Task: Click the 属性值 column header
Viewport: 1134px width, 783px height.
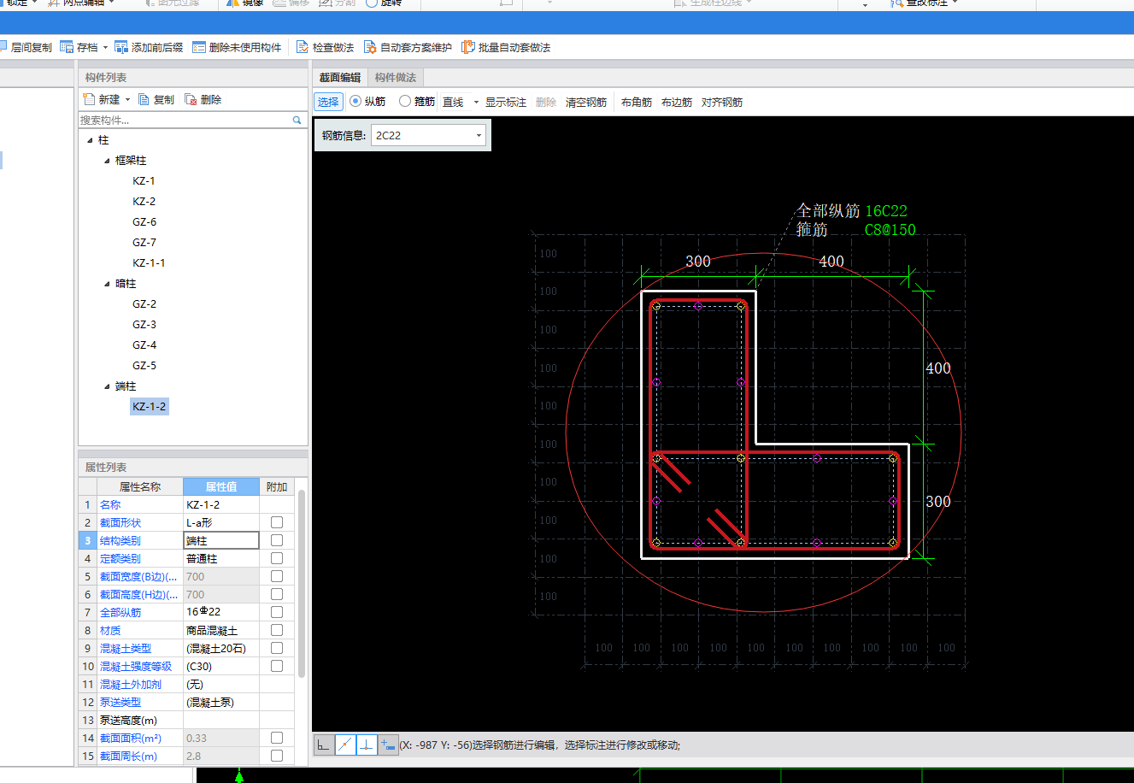Action: coord(221,486)
